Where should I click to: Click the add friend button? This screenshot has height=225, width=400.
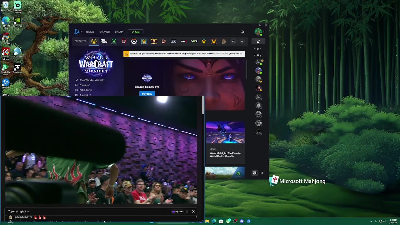tap(258, 41)
